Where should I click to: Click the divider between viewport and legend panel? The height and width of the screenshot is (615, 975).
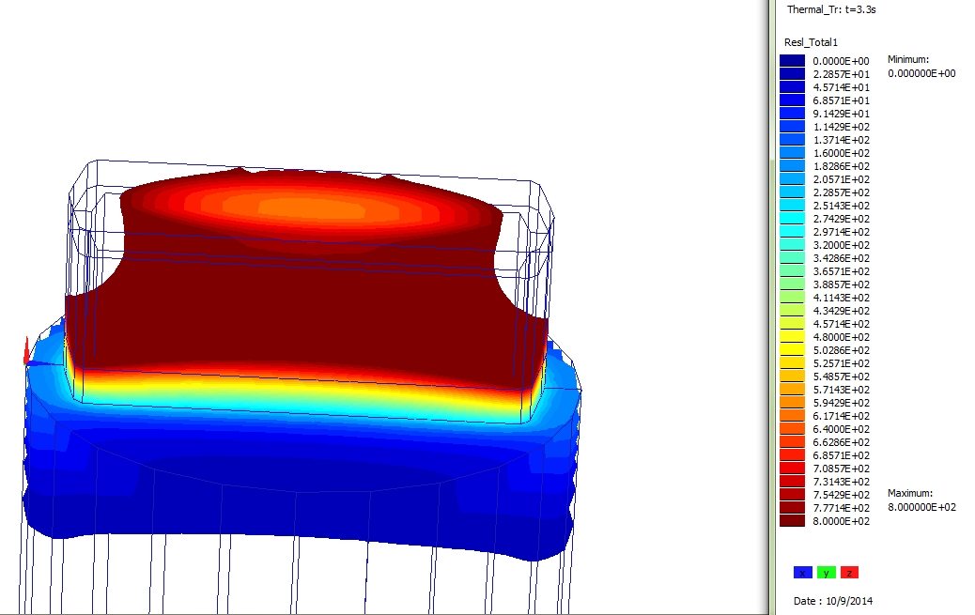point(770,307)
